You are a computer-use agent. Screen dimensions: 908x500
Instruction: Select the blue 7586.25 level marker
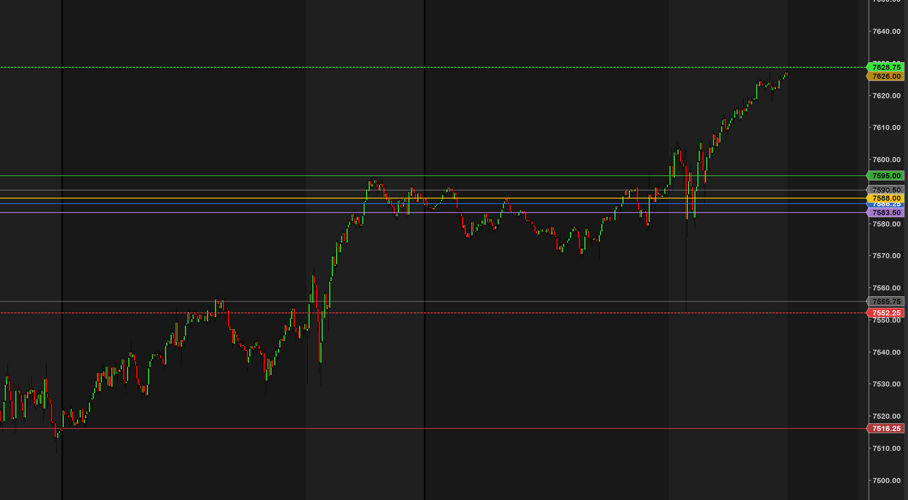tap(886, 205)
